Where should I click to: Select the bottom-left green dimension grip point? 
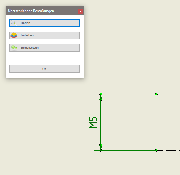click(101, 150)
